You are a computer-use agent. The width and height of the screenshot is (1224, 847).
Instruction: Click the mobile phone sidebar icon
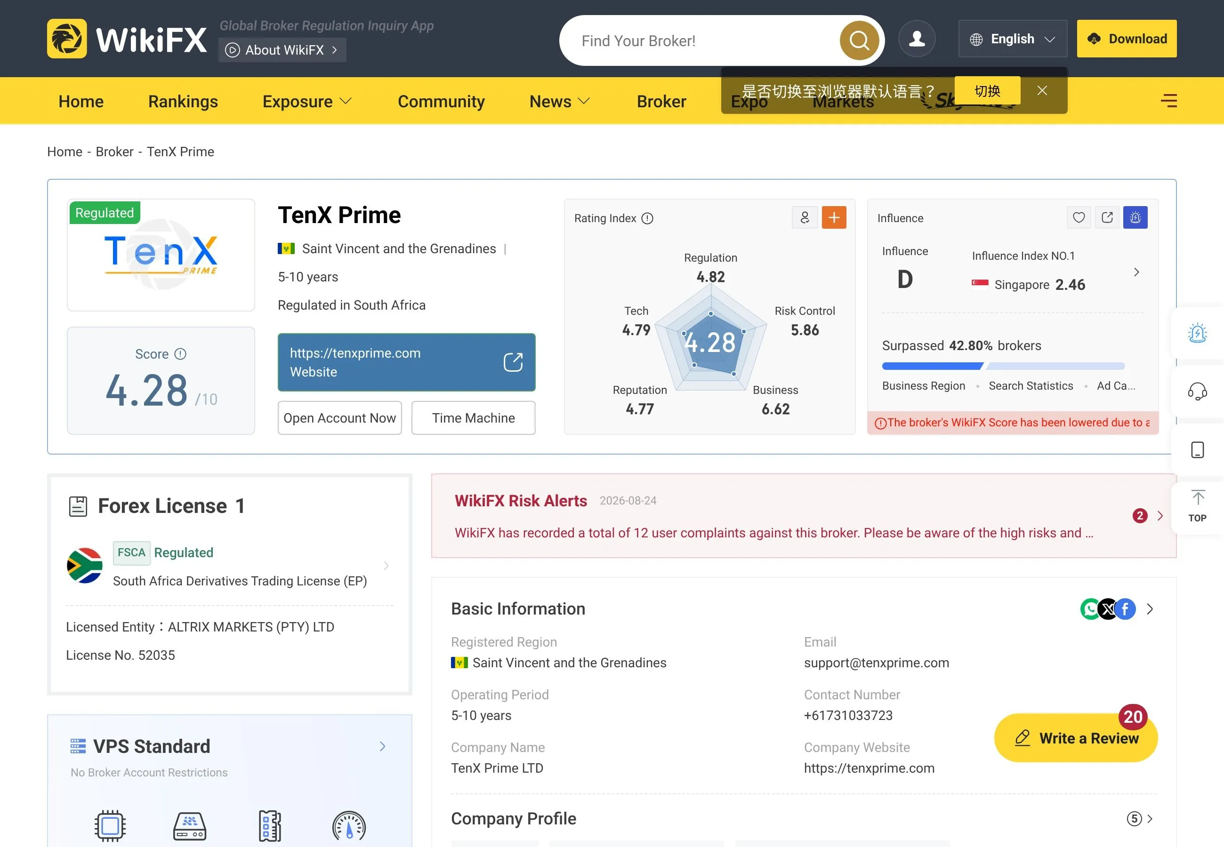click(x=1198, y=450)
